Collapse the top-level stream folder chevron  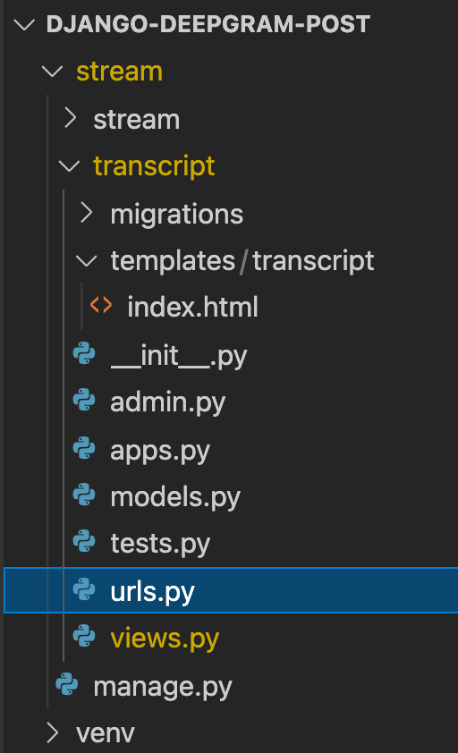point(53,72)
